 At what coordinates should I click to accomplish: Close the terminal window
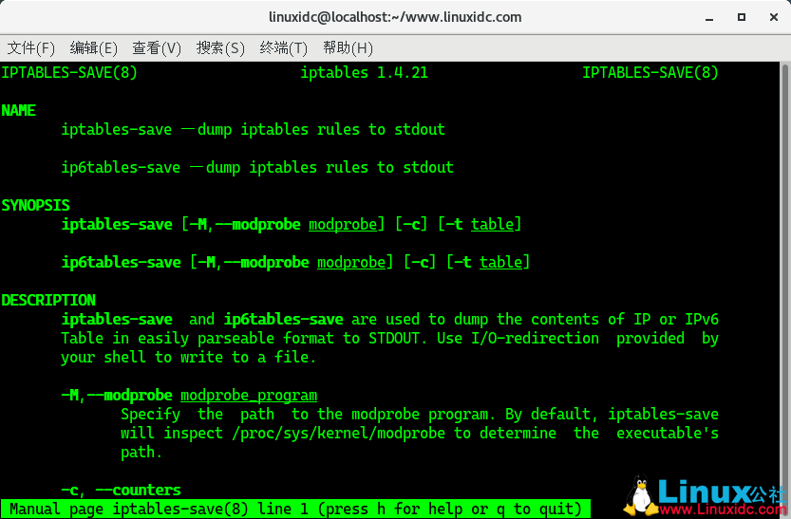pyautogui.click(x=774, y=17)
